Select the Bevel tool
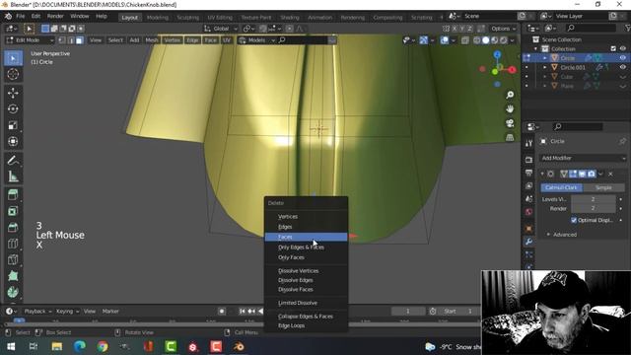The image size is (631, 355). (13, 228)
